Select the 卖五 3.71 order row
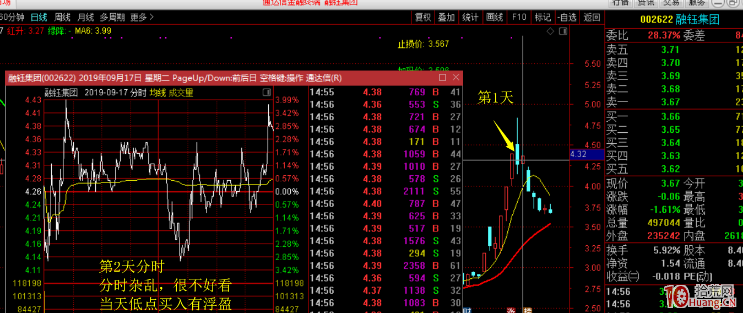This screenshot has width=743, height=313. (x=674, y=50)
